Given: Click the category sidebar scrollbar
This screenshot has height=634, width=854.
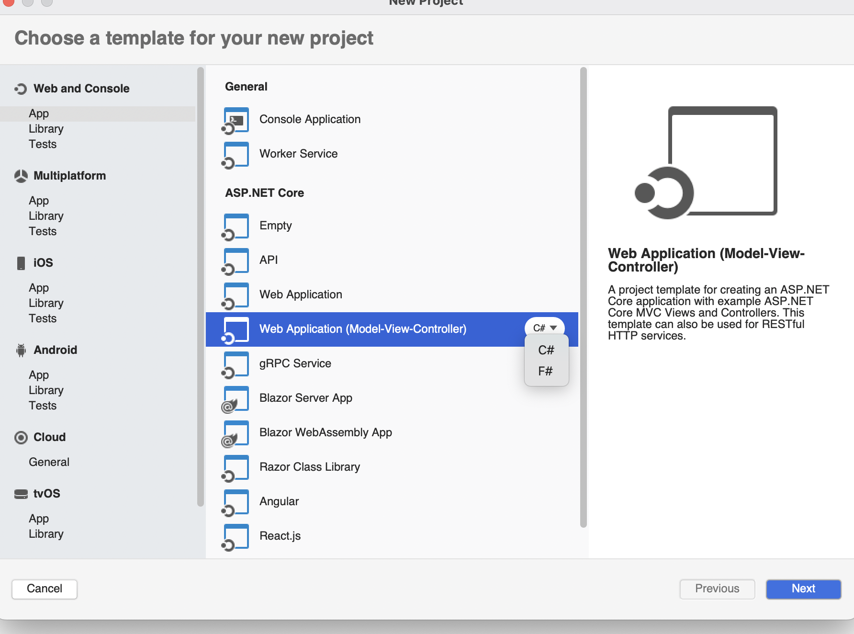Looking at the screenshot, I should (200, 286).
